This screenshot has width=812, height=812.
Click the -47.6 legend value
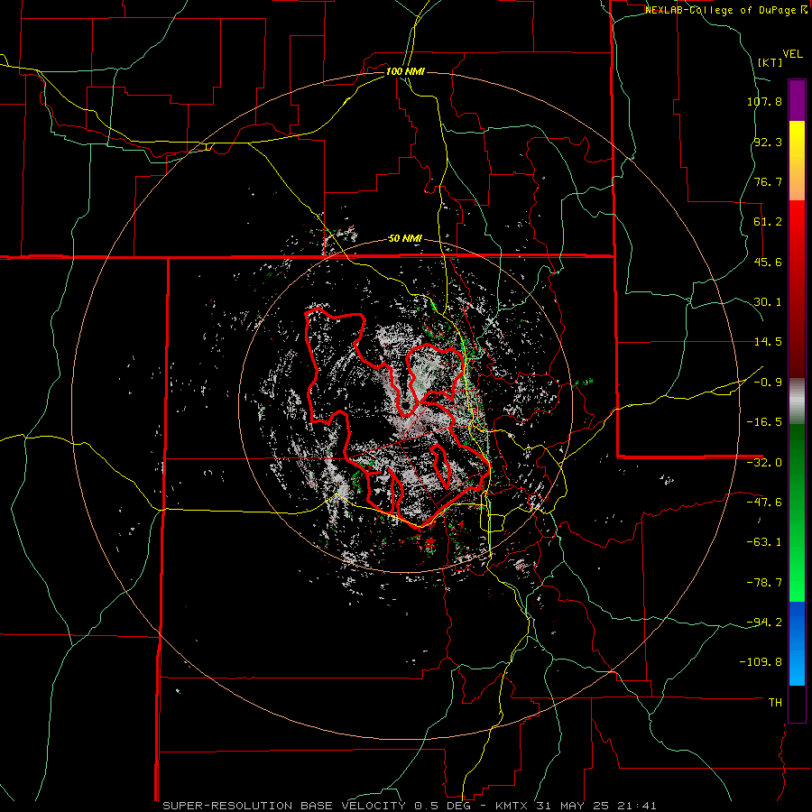coord(764,503)
